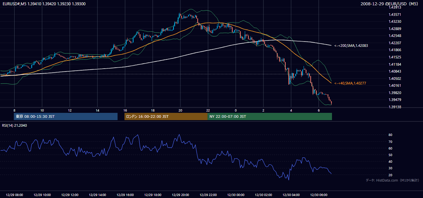423x198 pixels.
Task: Click the 1.39479 price axis label
Action: tap(396, 100)
